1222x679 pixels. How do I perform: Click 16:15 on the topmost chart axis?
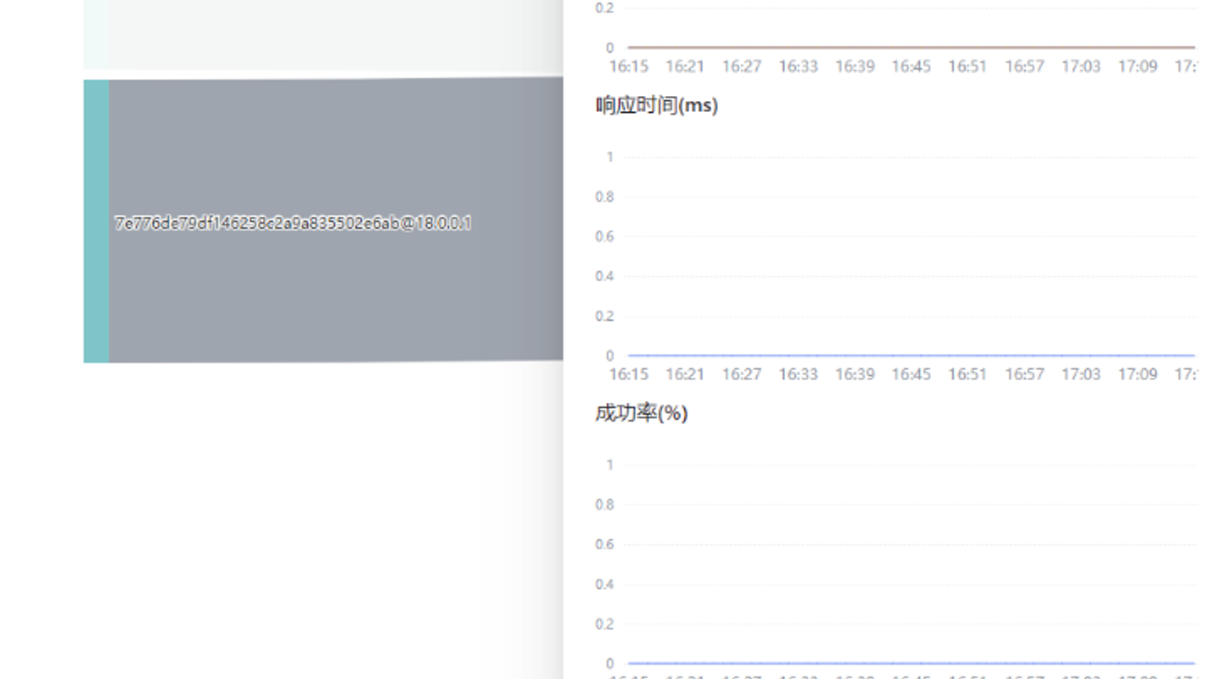click(x=629, y=66)
